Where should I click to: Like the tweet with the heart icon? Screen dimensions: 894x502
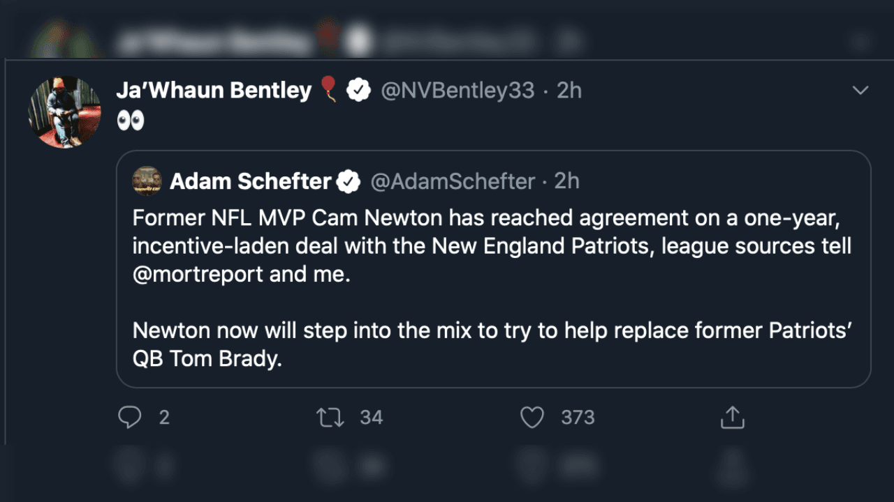click(532, 417)
